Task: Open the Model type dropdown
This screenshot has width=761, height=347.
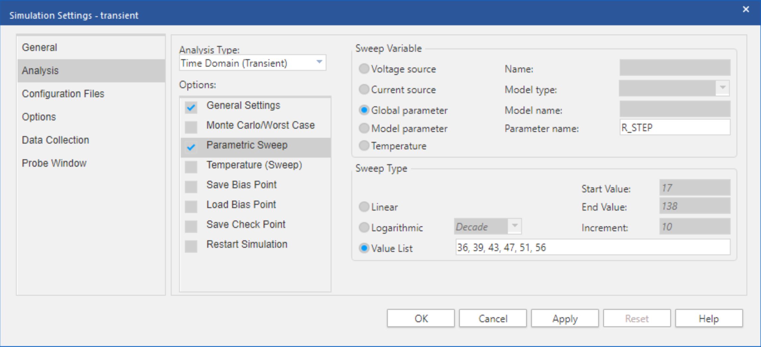Action: coord(722,88)
